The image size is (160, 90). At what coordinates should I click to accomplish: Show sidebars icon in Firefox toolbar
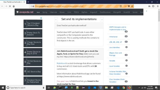click(x=153, y=6)
